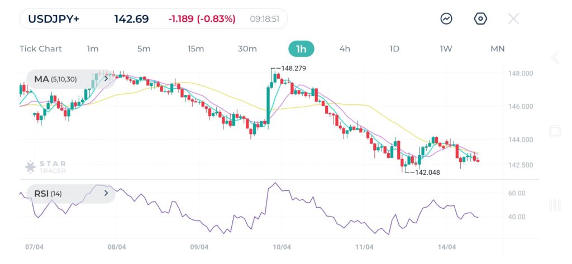The width and height of the screenshot is (572, 264).
Task: Expand the MA (5,10,30) indicator
Action: pyautogui.click(x=106, y=79)
